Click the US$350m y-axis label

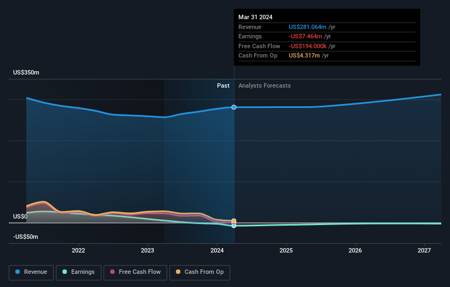pyautogui.click(x=26, y=72)
